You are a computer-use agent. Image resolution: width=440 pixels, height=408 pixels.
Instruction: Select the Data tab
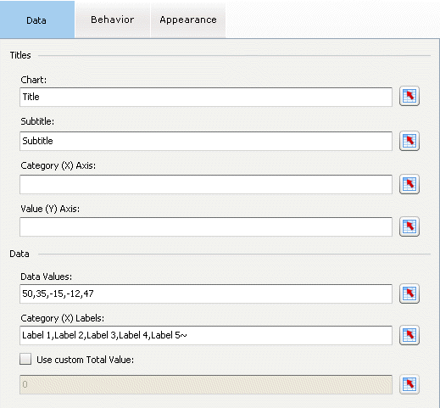click(37, 20)
